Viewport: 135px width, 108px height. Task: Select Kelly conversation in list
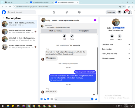pyautogui.click(x=19, y=24)
